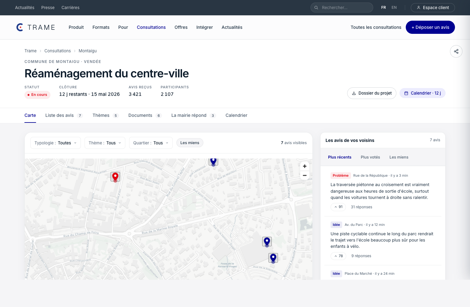The height and width of the screenshot is (307, 470).
Task: Click Consultations in the breadcrumb
Action: [x=58, y=51]
